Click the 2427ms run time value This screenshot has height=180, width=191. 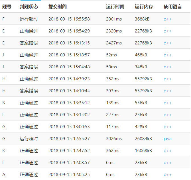[x=114, y=43]
